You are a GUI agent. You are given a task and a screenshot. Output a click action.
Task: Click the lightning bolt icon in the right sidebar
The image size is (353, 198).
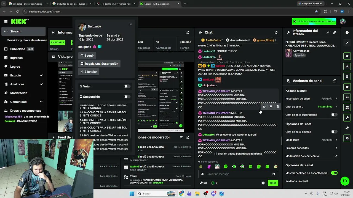pos(347,67)
